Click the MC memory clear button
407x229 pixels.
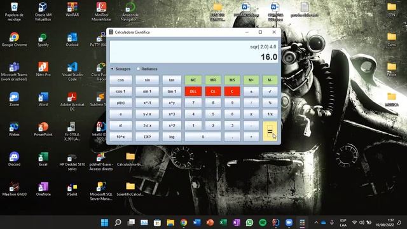click(x=193, y=80)
